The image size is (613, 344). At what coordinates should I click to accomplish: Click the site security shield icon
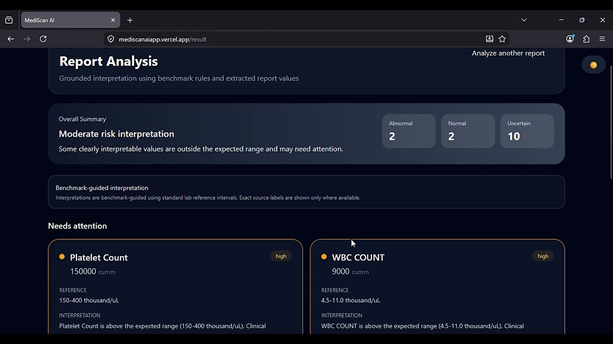coord(111,39)
